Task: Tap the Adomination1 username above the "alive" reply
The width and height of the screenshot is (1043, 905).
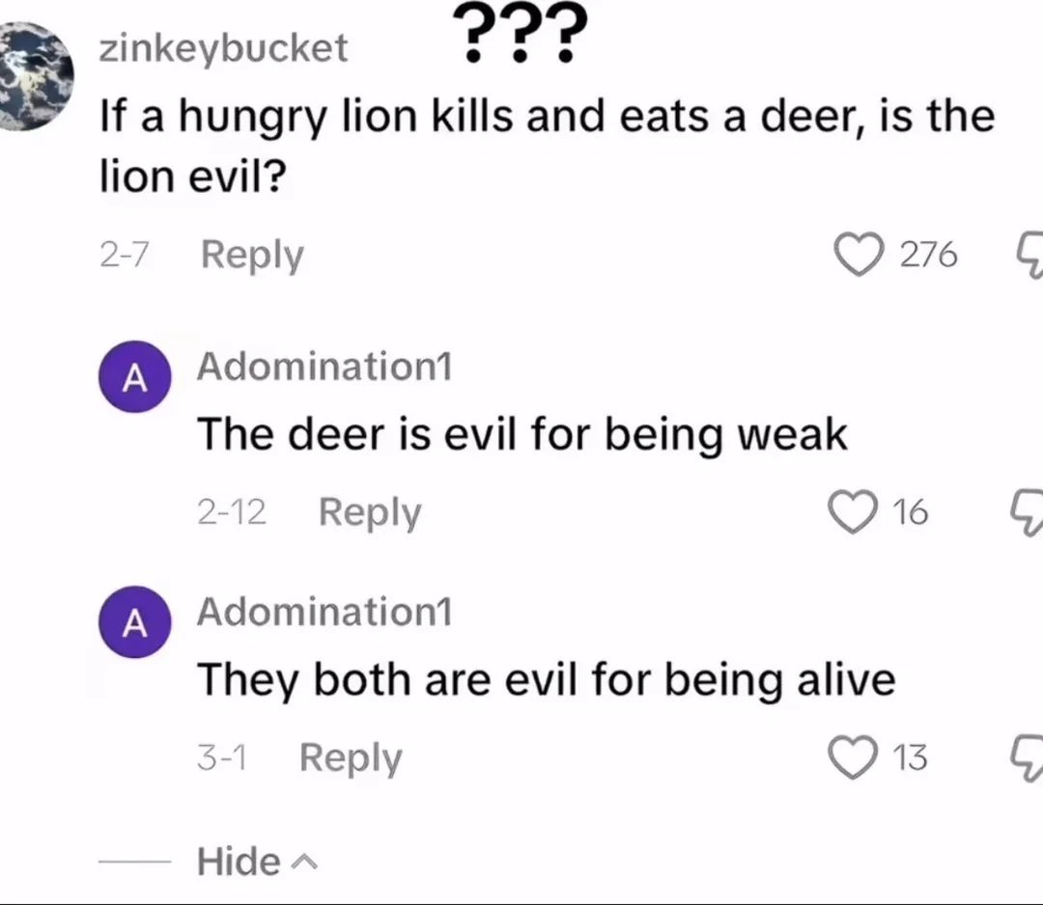Action: pos(324,613)
